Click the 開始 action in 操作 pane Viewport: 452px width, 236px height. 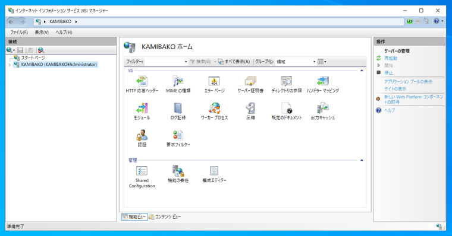[388, 65]
